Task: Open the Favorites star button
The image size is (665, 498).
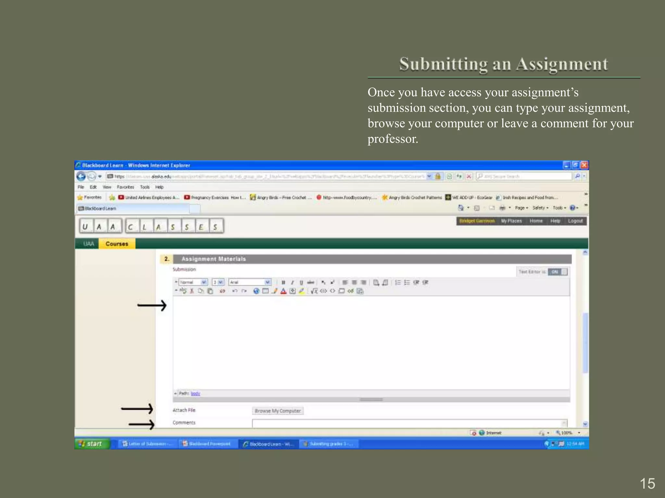Action: pos(89,197)
